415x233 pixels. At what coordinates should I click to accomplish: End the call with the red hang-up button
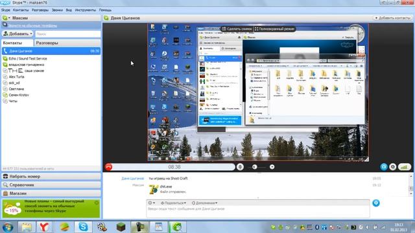[x=108, y=167]
